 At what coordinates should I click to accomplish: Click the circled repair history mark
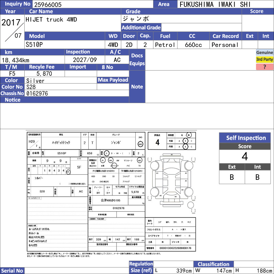[189, 135]
